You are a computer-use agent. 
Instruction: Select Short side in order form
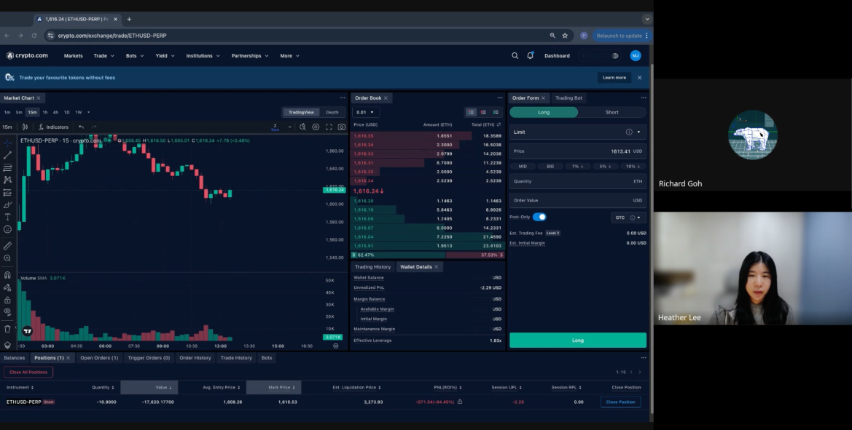click(611, 112)
